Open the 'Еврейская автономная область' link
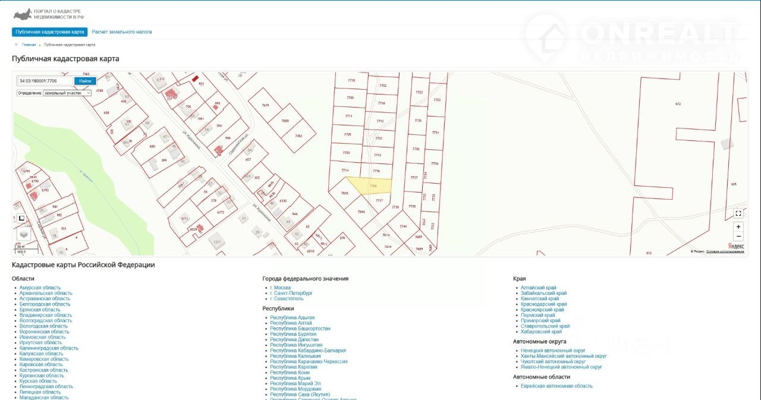Viewport: 761px width, 400px height. click(556, 386)
